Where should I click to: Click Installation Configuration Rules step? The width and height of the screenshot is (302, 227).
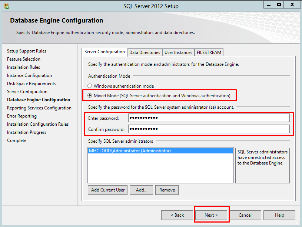point(38,124)
